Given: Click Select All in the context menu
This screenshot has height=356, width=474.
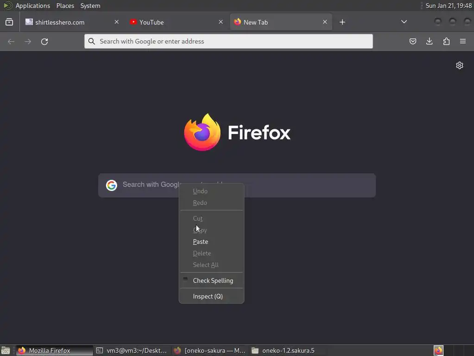Looking at the screenshot, I should [x=212, y=265].
